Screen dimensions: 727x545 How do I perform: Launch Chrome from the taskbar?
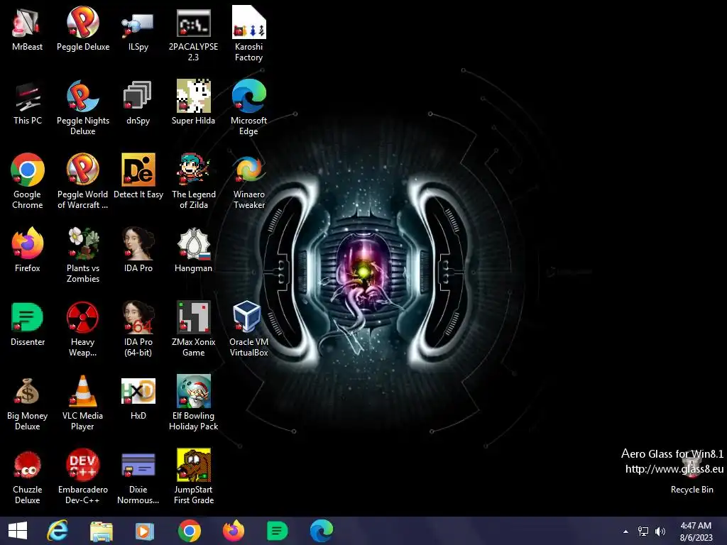(x=189, y=531)
